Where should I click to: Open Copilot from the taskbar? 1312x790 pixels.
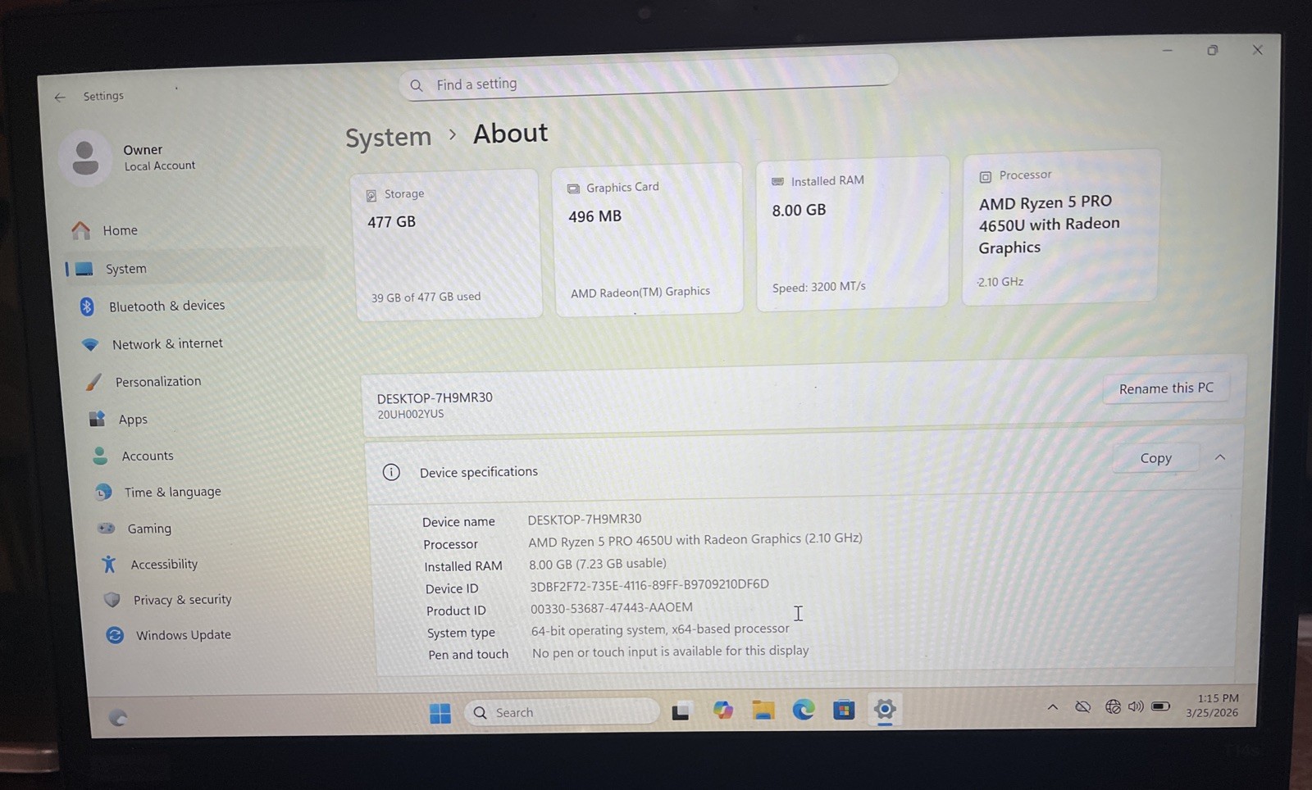click(x=722, y=711)
